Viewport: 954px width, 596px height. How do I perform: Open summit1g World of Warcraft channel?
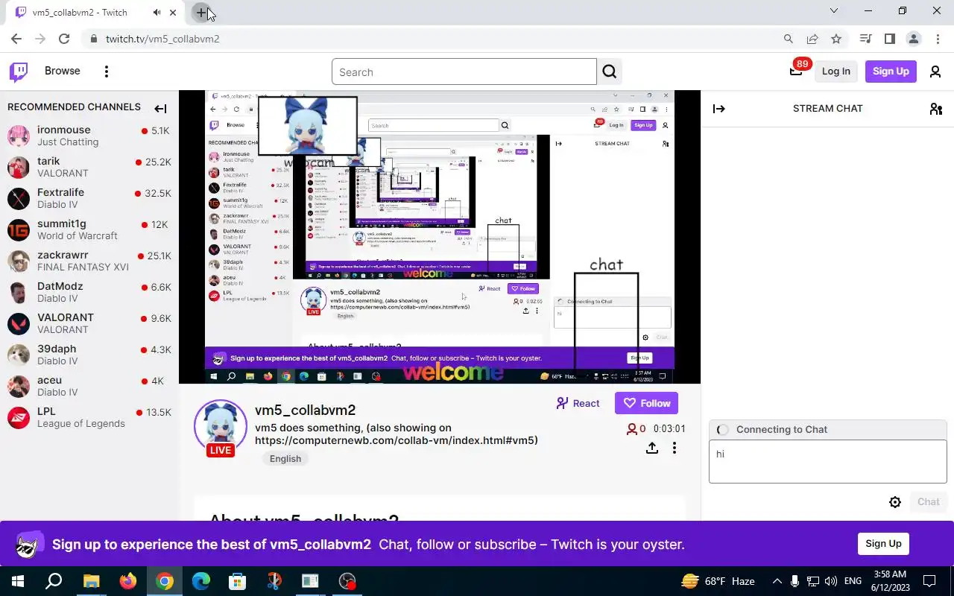point(89,229)
